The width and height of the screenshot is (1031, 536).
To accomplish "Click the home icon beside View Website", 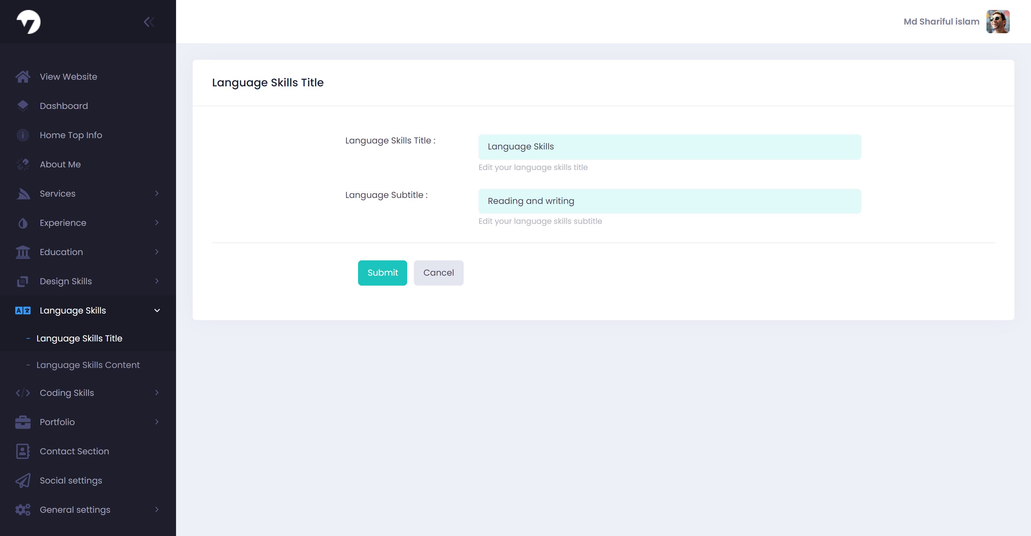I will 23,76.
